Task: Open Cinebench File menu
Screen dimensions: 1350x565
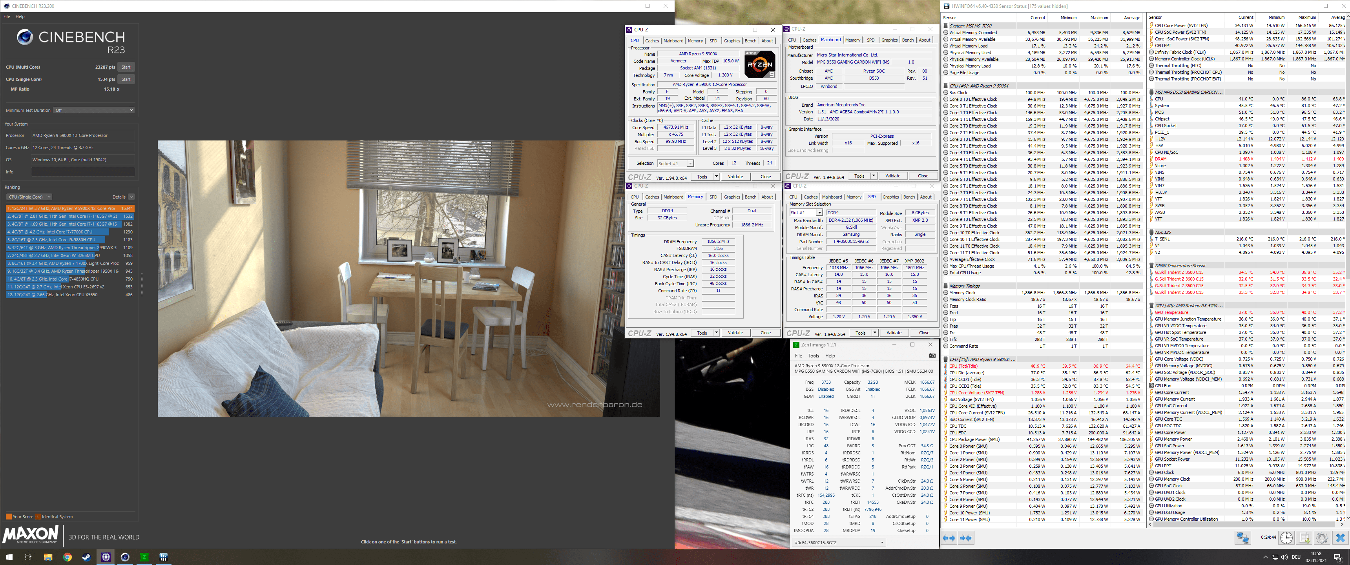Action: 7,17
